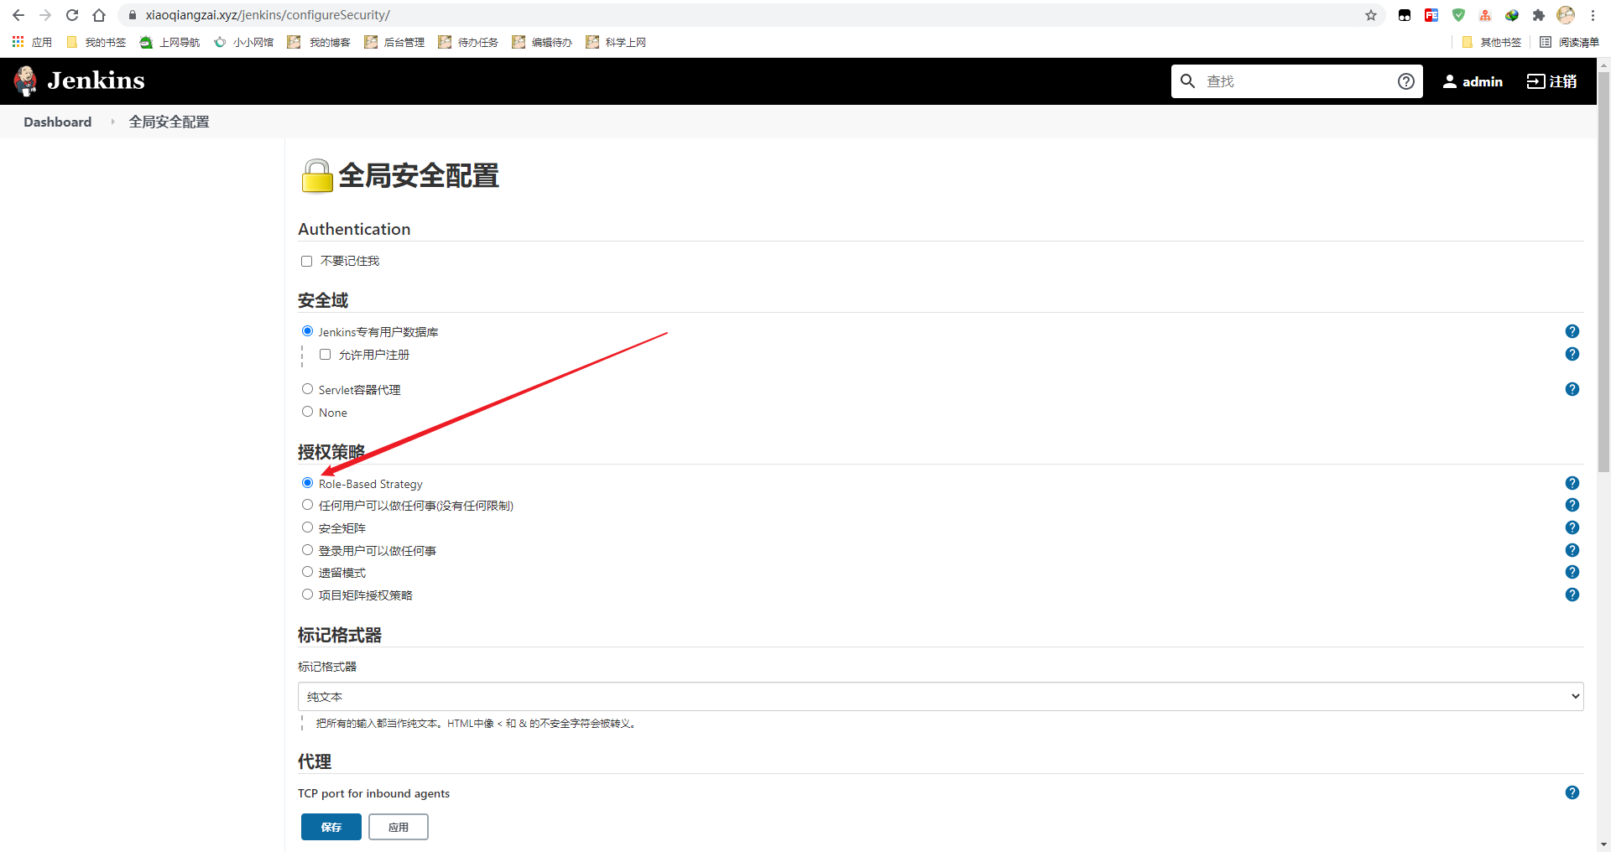Open 后台管理 bookmark
Screen dimensions: 1611x852
(x=394, y=42)
